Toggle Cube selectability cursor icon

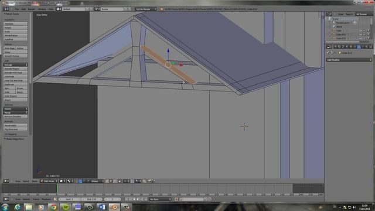(x=364, y=30)
